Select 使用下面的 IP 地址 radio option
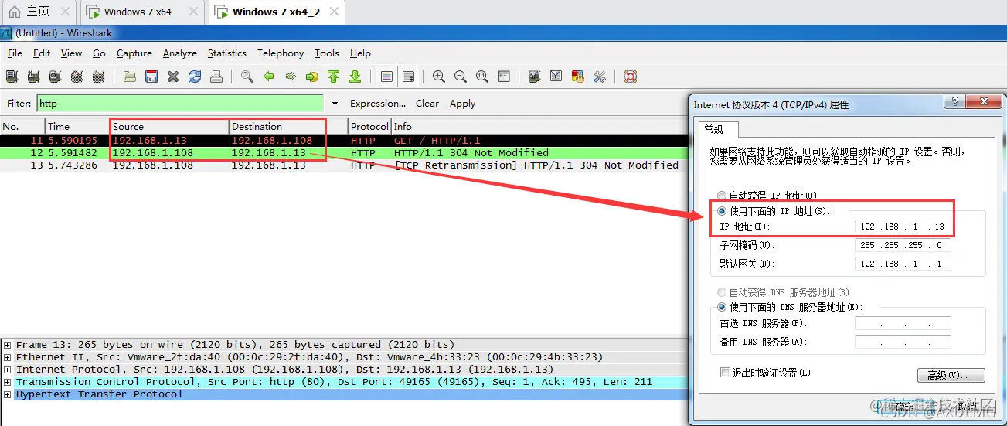 pyautogui.click(x=722, y=211)
